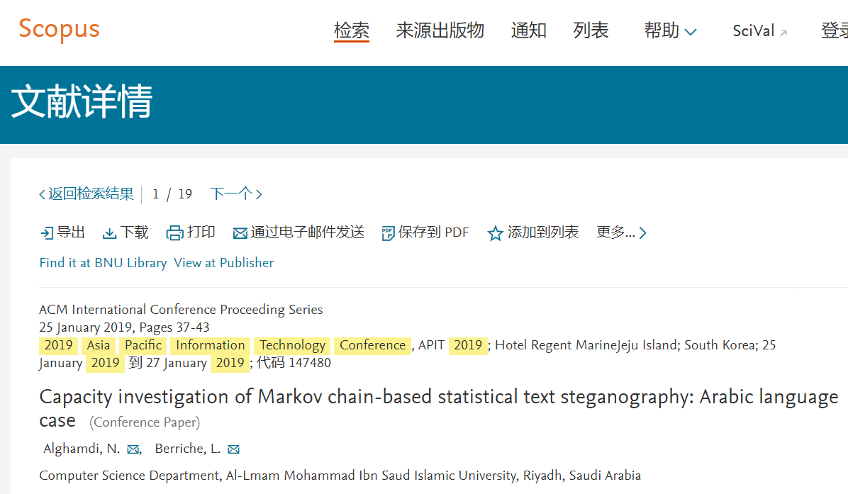
Task: Expand the 更多 more options menu
Action: [622, 232]
